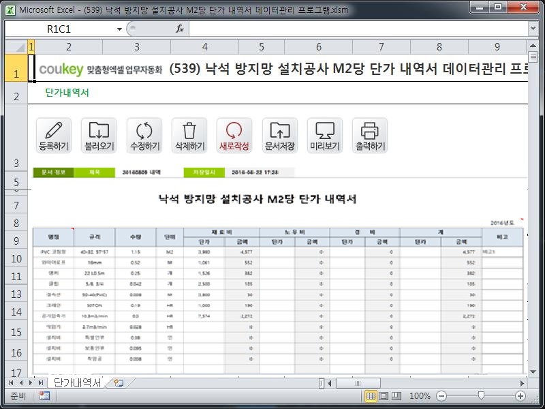545x409 pixels.
Task: Click the 준비 status bar text
Action: [x=18, y=396]
